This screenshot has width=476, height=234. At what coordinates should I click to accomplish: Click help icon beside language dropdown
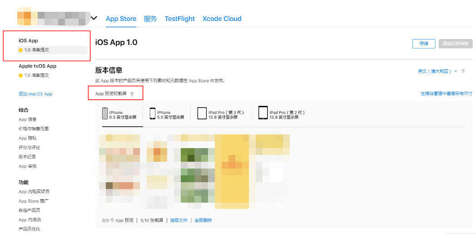click(x=463, y=71)
